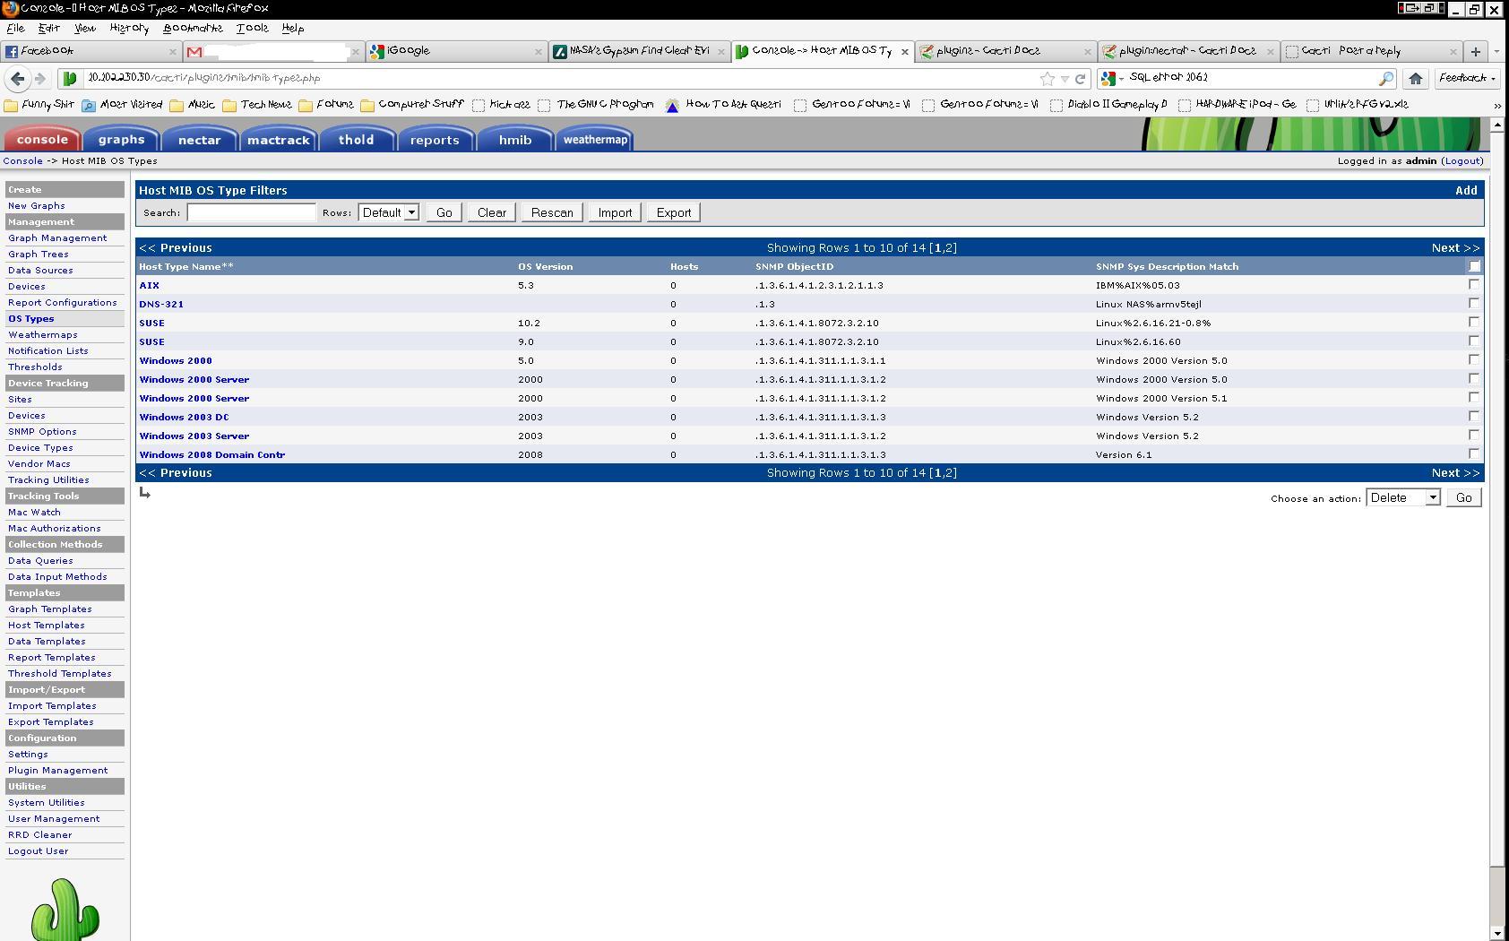
Task: Click the Home icon in toolbar
Action: point(1416,79)
